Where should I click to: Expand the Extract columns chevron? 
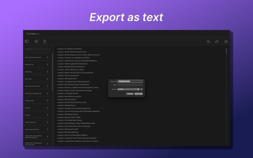pos(48,122)
